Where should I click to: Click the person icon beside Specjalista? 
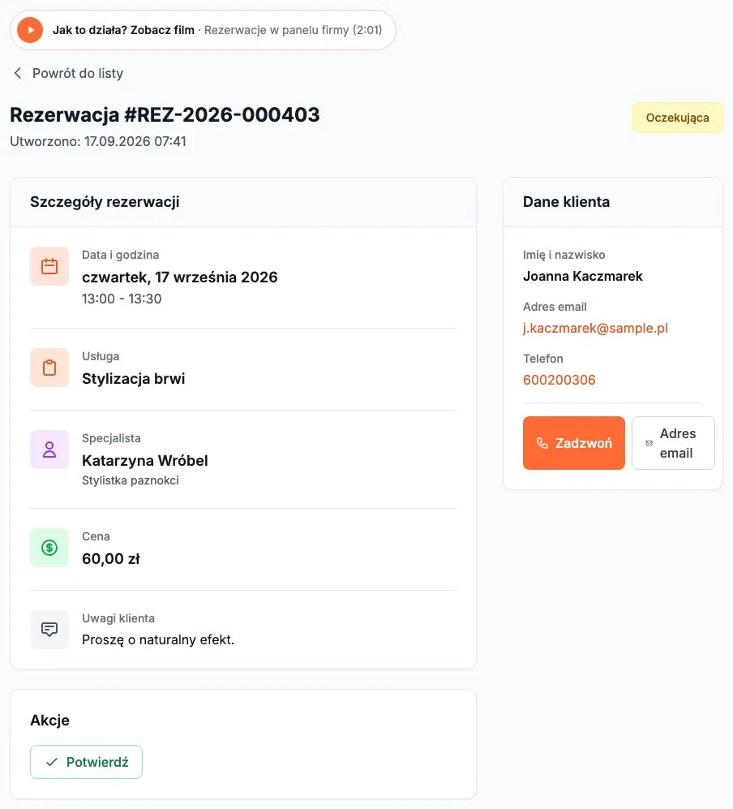[49, 450]
